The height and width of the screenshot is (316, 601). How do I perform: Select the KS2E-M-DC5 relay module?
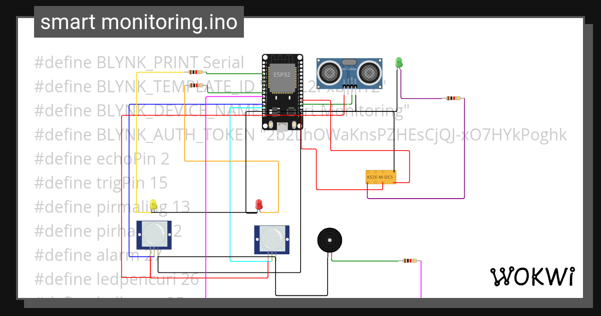click(x=382, y=178)
